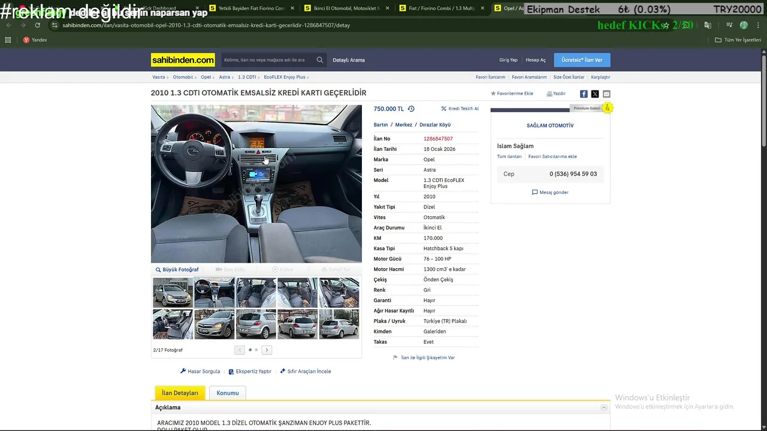Screen dimensions: 767x431
Task: Click the Dirazlar Köyü location link
Action: tap(435, 125)
